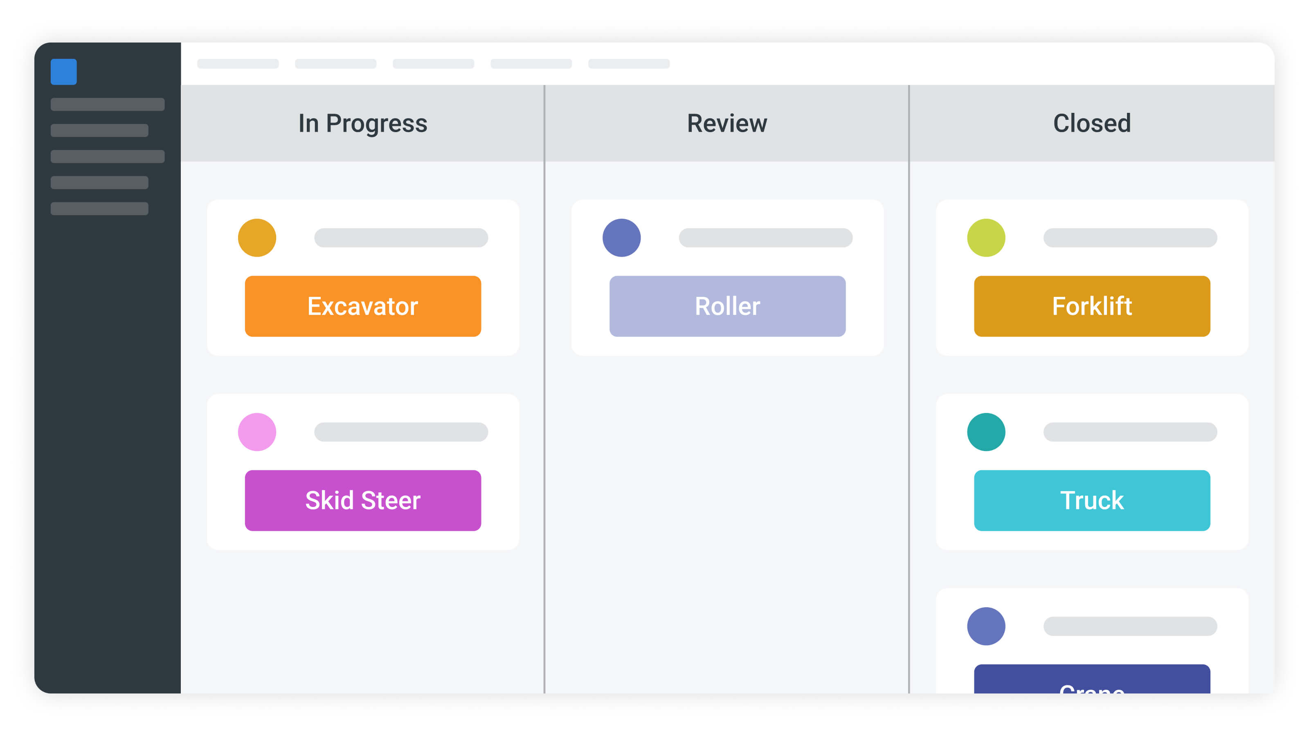
Task: Click the purple avatar on Crane card
Action: (986, 626)
